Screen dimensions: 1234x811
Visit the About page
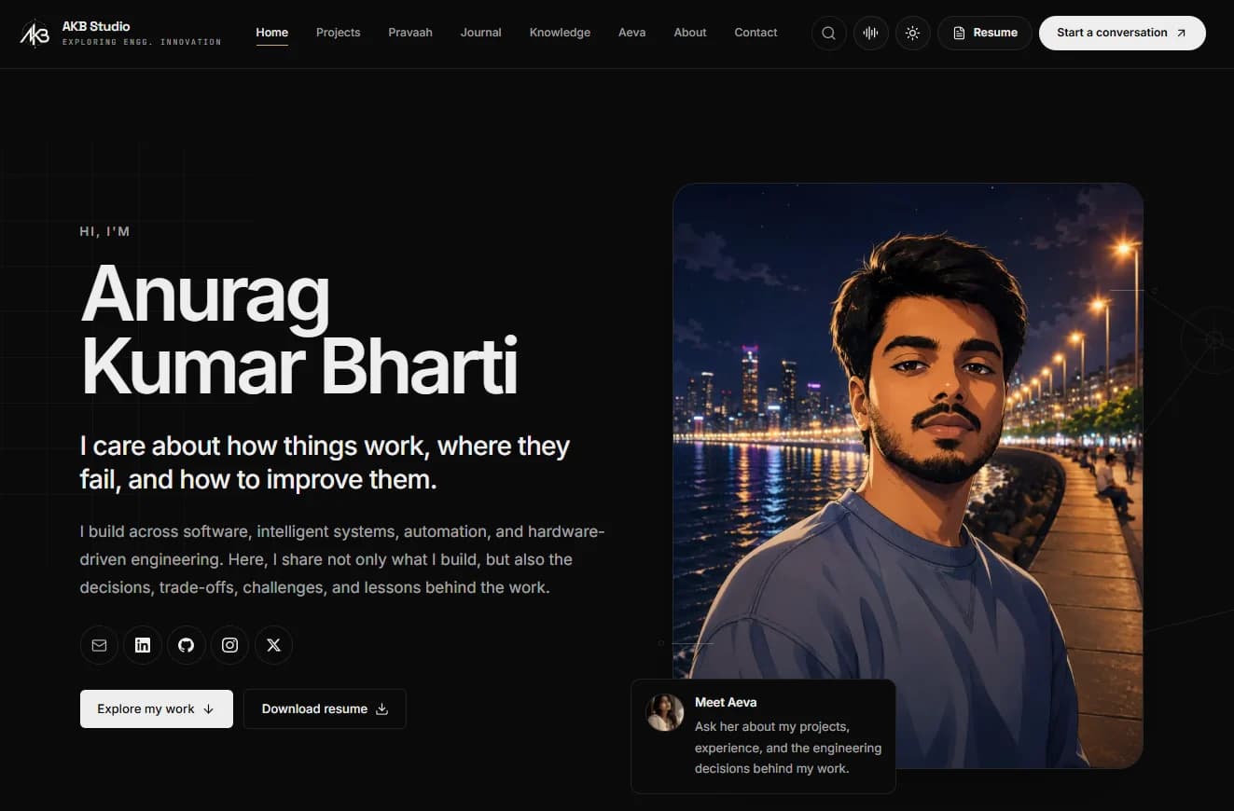coord(690,33)
